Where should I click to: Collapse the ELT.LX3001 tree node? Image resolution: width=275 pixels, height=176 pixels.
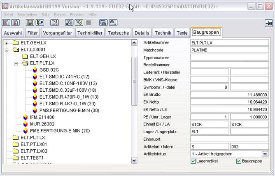pos(7,50)
